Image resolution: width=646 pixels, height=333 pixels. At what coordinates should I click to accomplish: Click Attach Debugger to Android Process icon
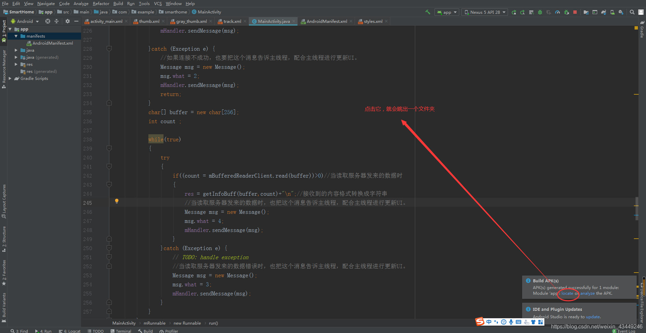tap(566, 12)
